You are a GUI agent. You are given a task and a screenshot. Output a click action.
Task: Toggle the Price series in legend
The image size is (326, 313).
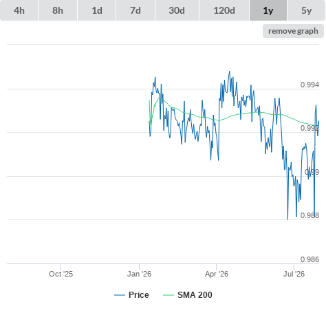pyautogui.click(x=131, y=295)
